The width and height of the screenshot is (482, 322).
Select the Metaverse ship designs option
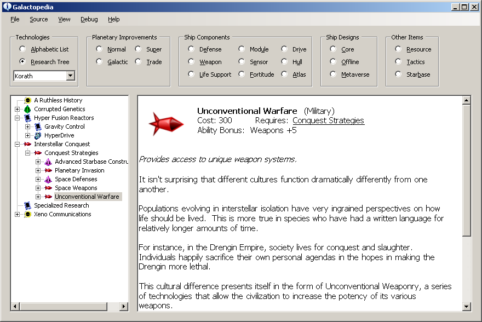tap(333, 74)
